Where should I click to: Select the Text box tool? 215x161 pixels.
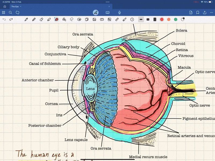tap(102, 19)
